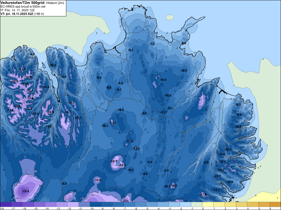Click the valid time "þri. 18.11.2025 02Z"
The width and height of the screenshot is (281, 210).
click(19, 13)
